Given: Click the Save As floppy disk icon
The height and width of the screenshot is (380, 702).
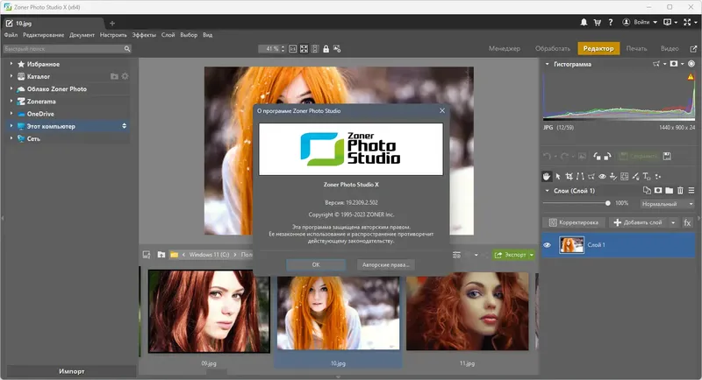Looking at the screenshot, I should (667, 156).
